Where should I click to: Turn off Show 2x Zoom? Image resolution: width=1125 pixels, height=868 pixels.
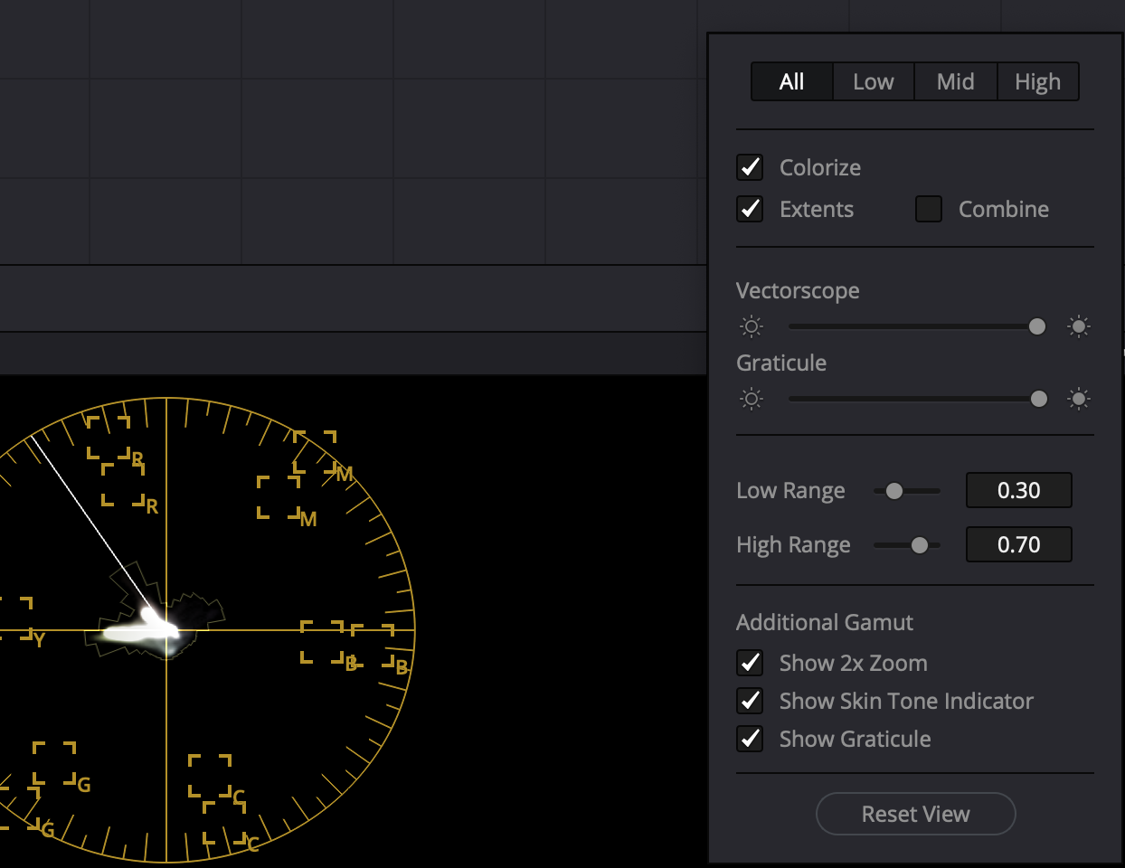[751, 663]
